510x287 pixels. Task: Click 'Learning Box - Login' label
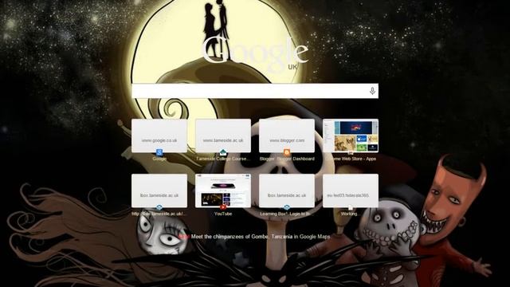[x=287, y=214]
